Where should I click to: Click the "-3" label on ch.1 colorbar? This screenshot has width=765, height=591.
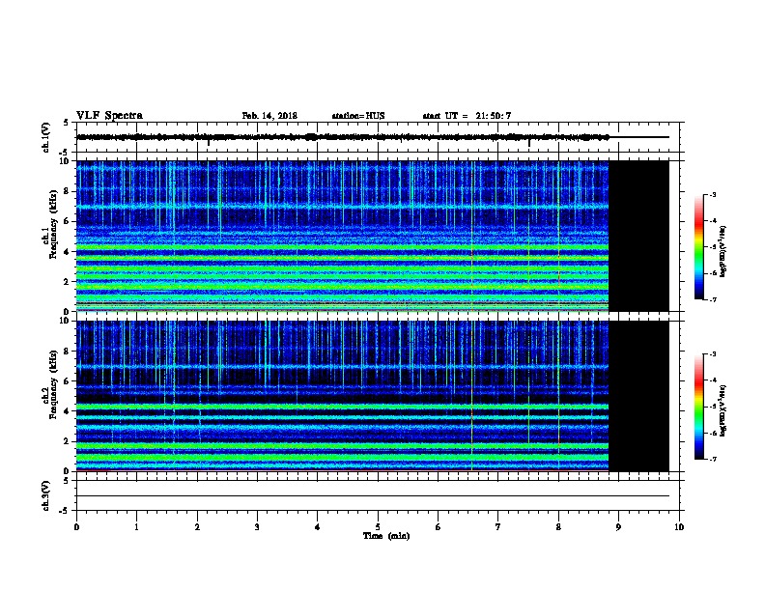pyautogui.click(x=712, y=194)
